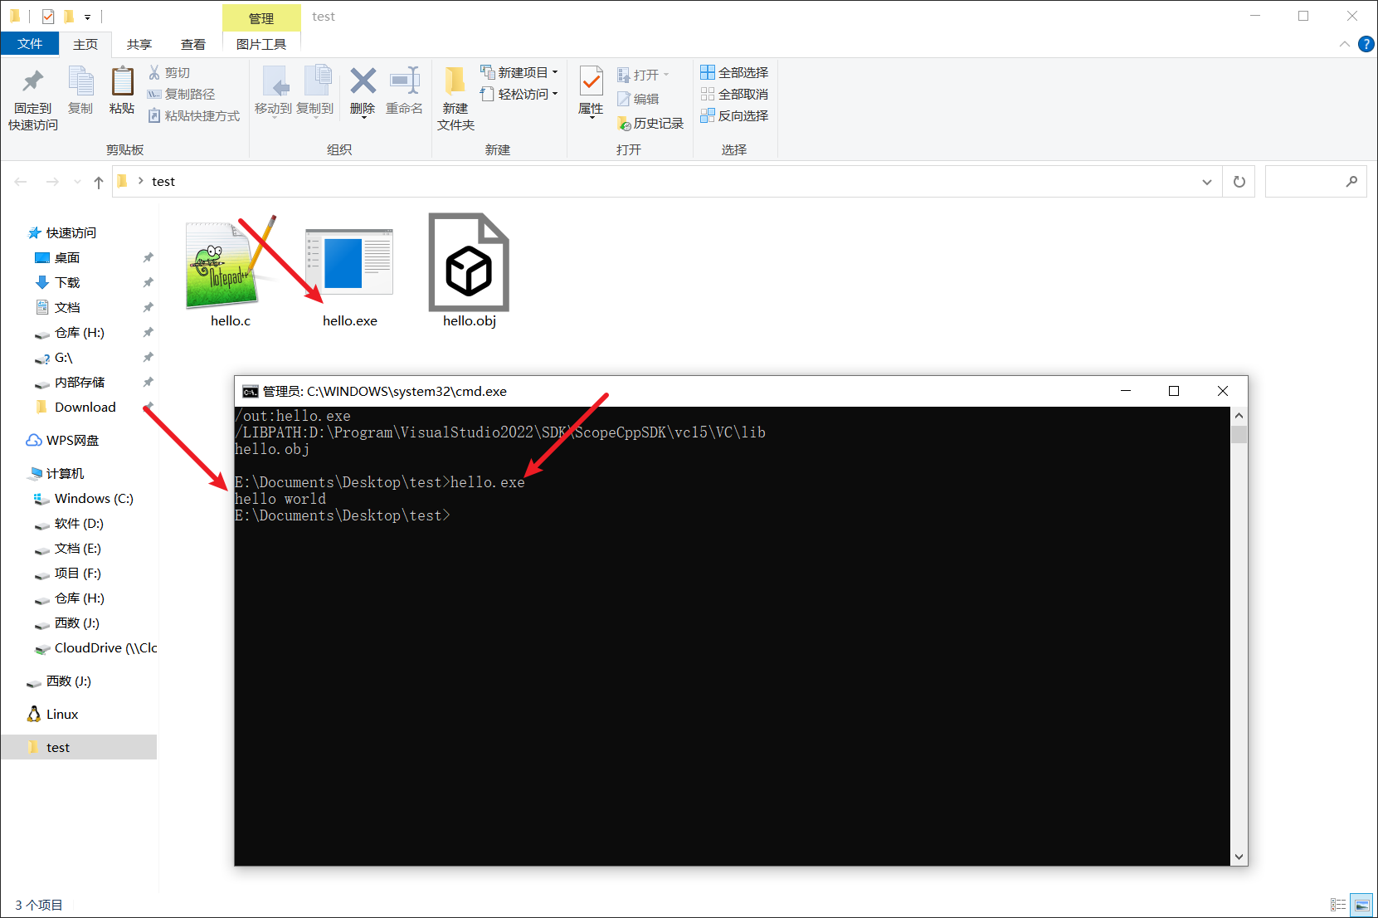This screenshot has height=918, width=1378.
Task: Click the refresh button in address bar
Action: (x=1238, y=181)
